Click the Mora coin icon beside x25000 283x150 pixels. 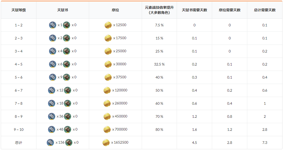[x=108, y=51]
